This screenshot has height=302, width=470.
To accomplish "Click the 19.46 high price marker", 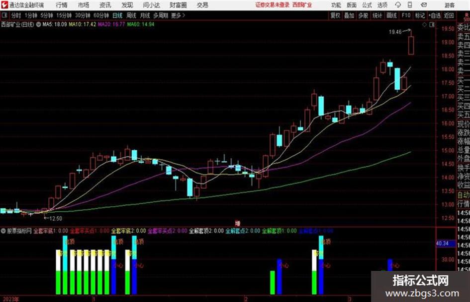I will click(395, 32).
